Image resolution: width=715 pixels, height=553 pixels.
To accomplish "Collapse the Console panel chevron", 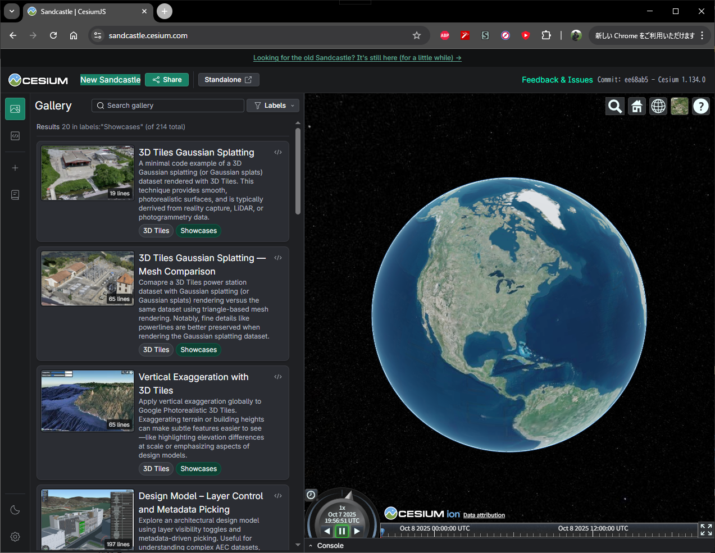I will 310,545.
